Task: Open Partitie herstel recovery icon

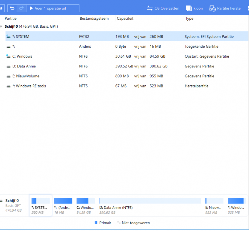Action: click(213, 8)
